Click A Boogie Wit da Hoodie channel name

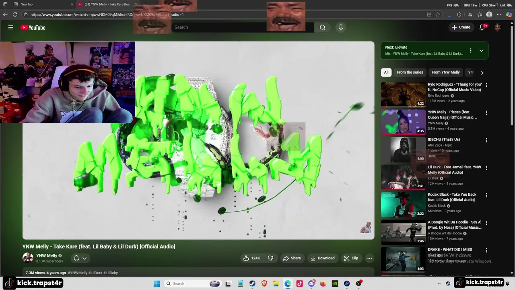click(445, 233)
